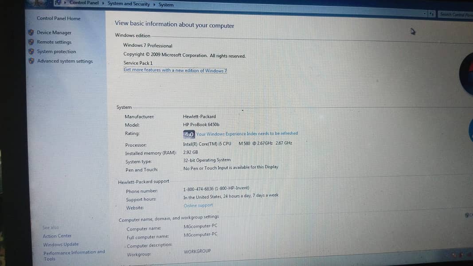Viewport: 473px width, 266px height.
Task: Click the shield icon beside Remote settings
Action: click(31, 42)
